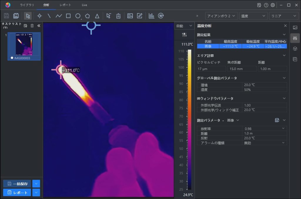Viewport: 301px width, 199px height.
Task: Pick the straight line measurement tool
Action: (x=49, y=16)
